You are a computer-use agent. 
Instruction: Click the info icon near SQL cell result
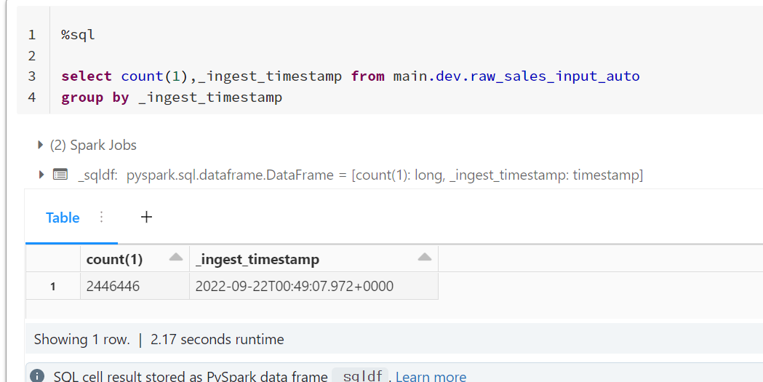tap(37, 375)
